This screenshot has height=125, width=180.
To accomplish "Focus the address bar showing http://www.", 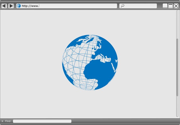I will (x=75, y=6).
